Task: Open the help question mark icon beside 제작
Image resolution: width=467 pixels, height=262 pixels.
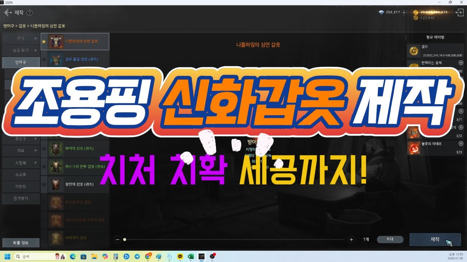Action: [x=30, y=13]
